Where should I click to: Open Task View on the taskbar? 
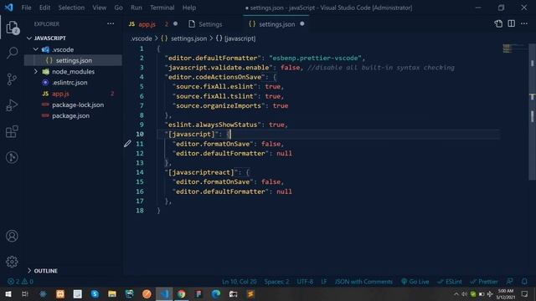tap(25, 293)
